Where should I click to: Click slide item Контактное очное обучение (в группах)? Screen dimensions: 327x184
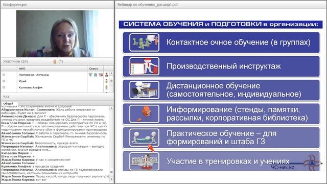point(221,42)
